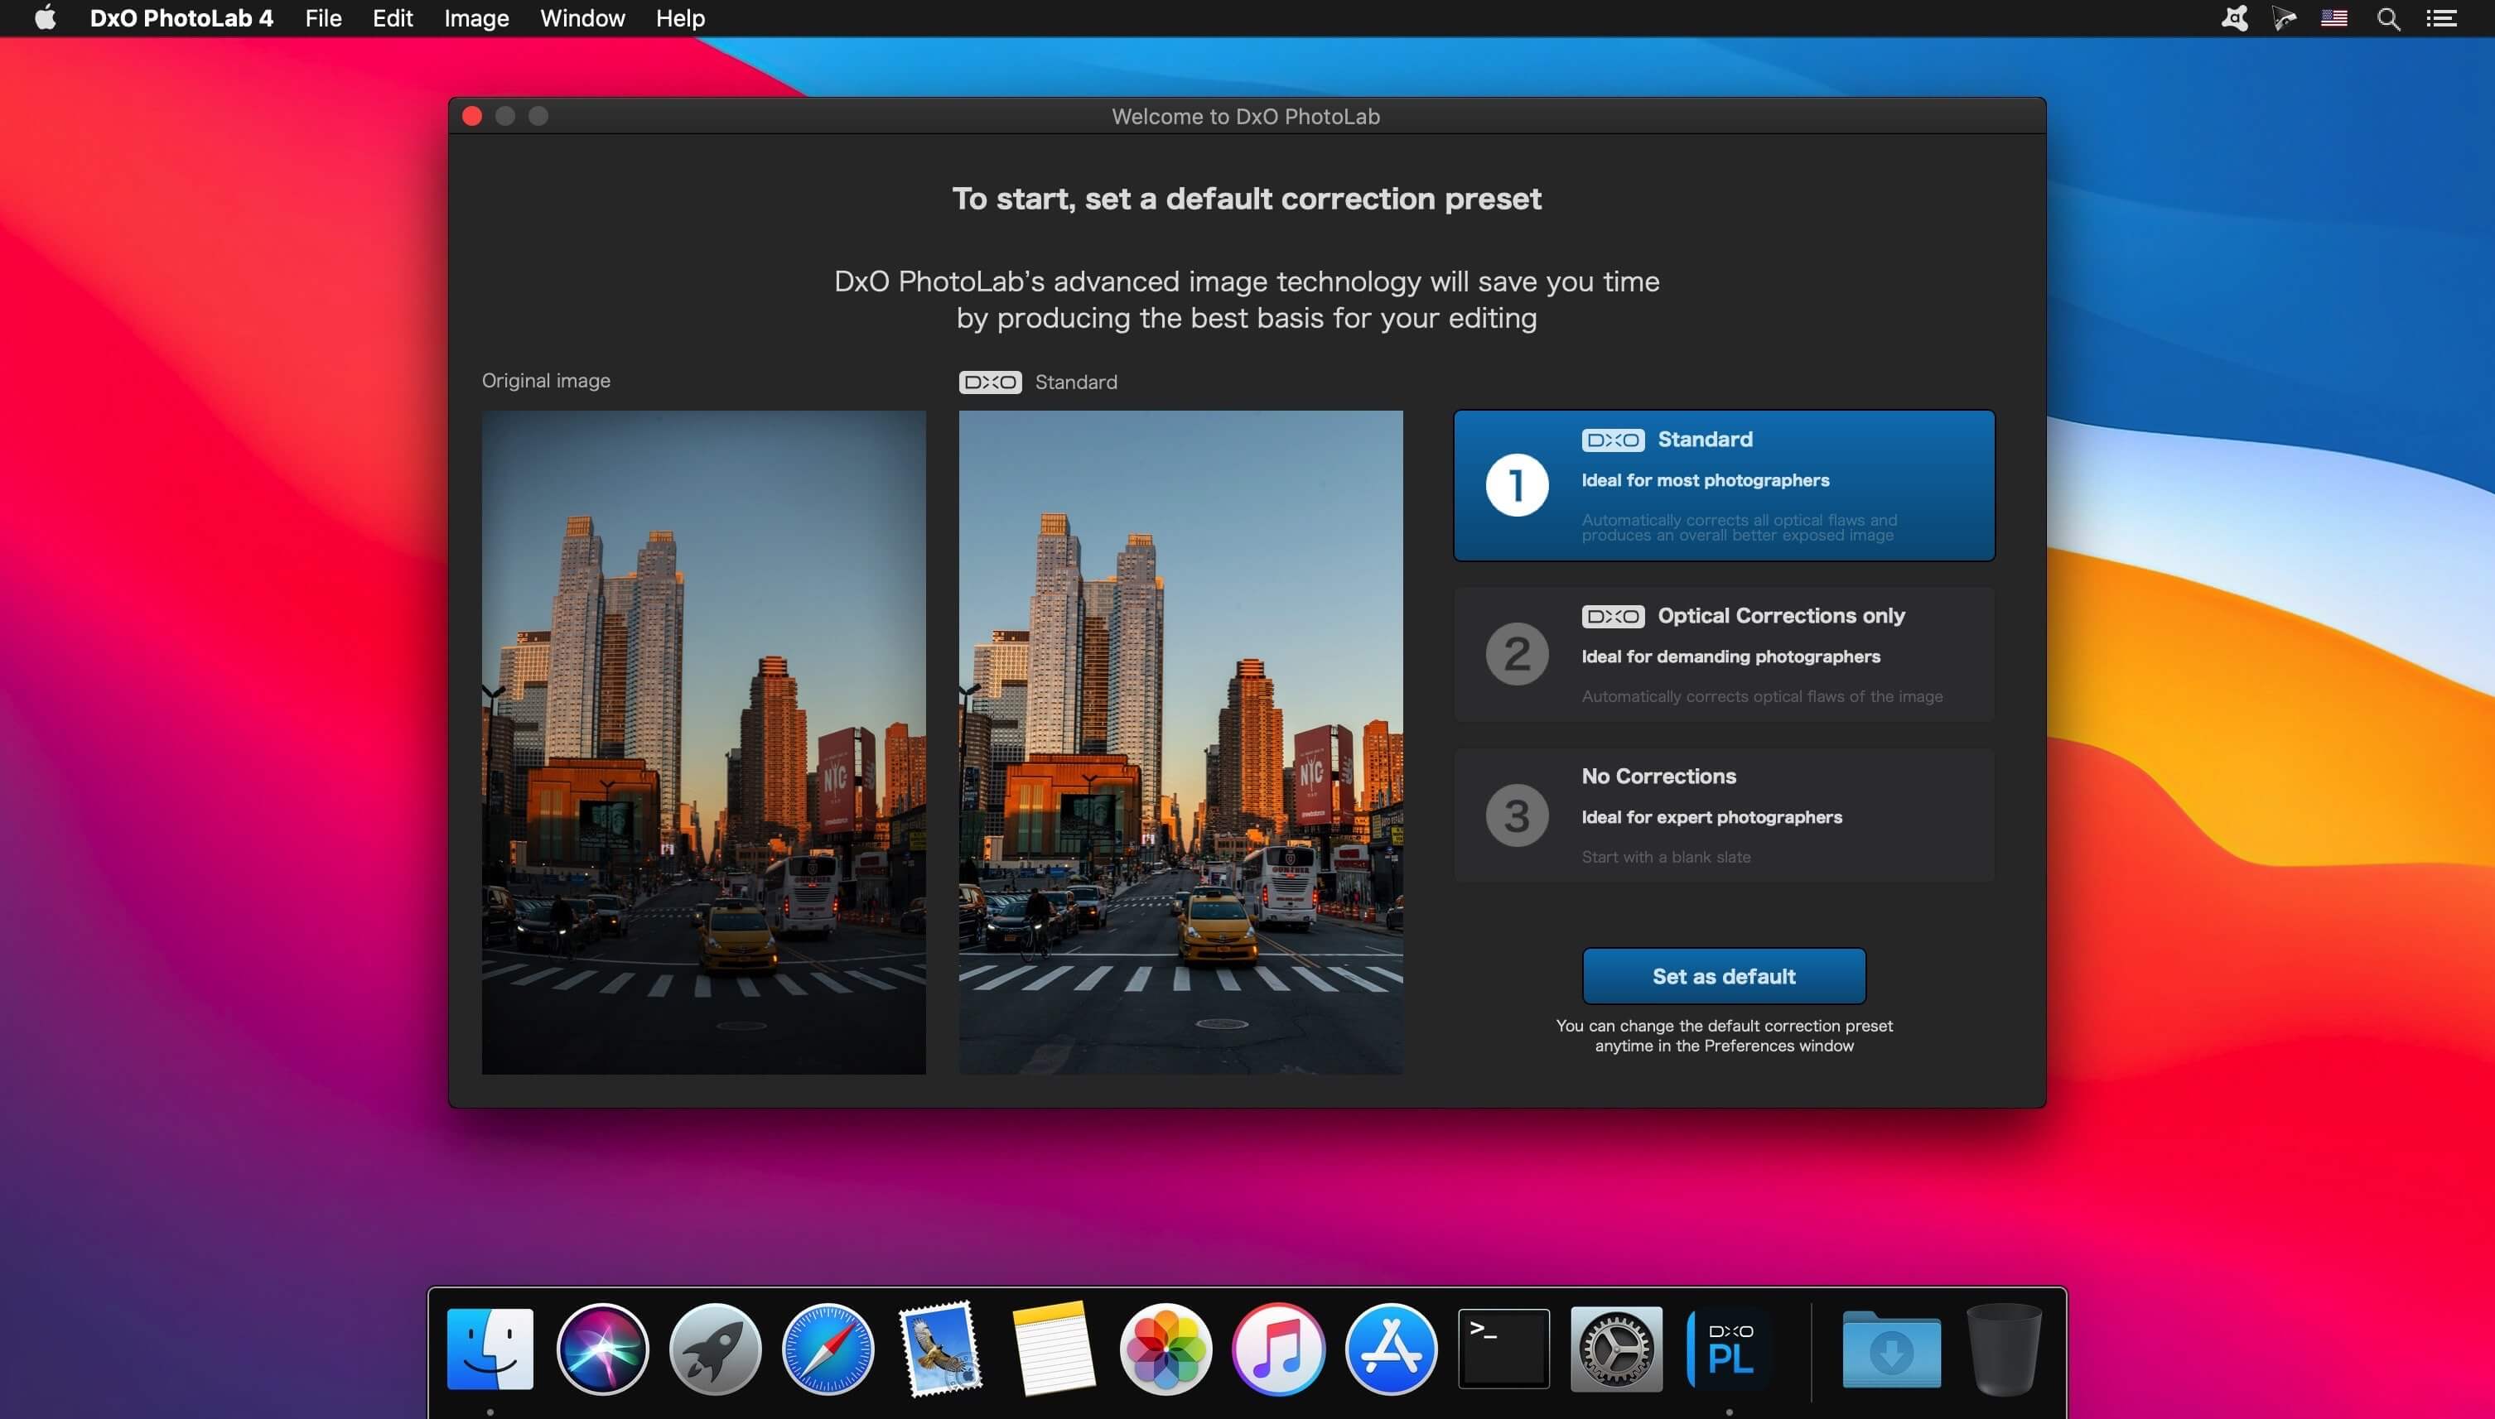Open Safari browser in the Dock
The image size is (2495, 1419).
click(x=828, y=1349)
